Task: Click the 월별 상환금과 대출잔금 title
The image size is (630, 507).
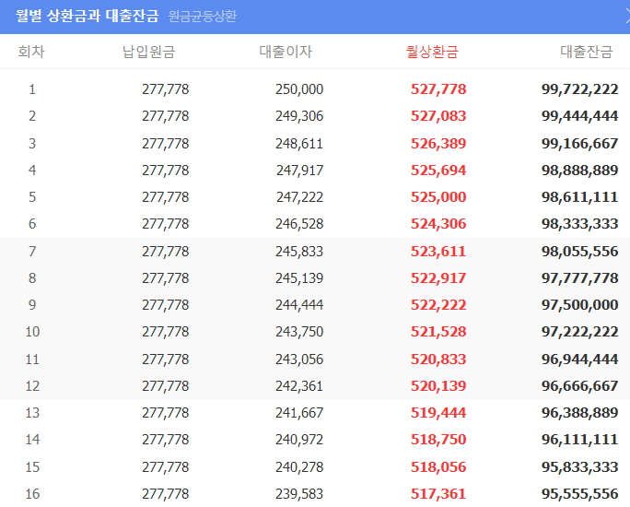Action: point(87,16)
